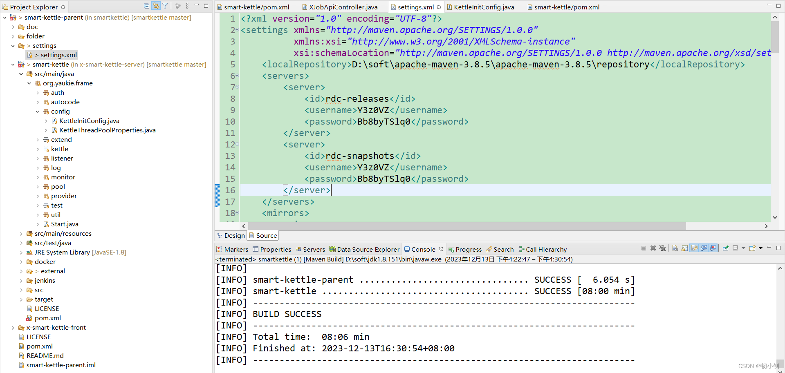The width and height of the screenshot is (785, 373).
Task: Switch to the Design tab
Action: click(x=231, y=235)
